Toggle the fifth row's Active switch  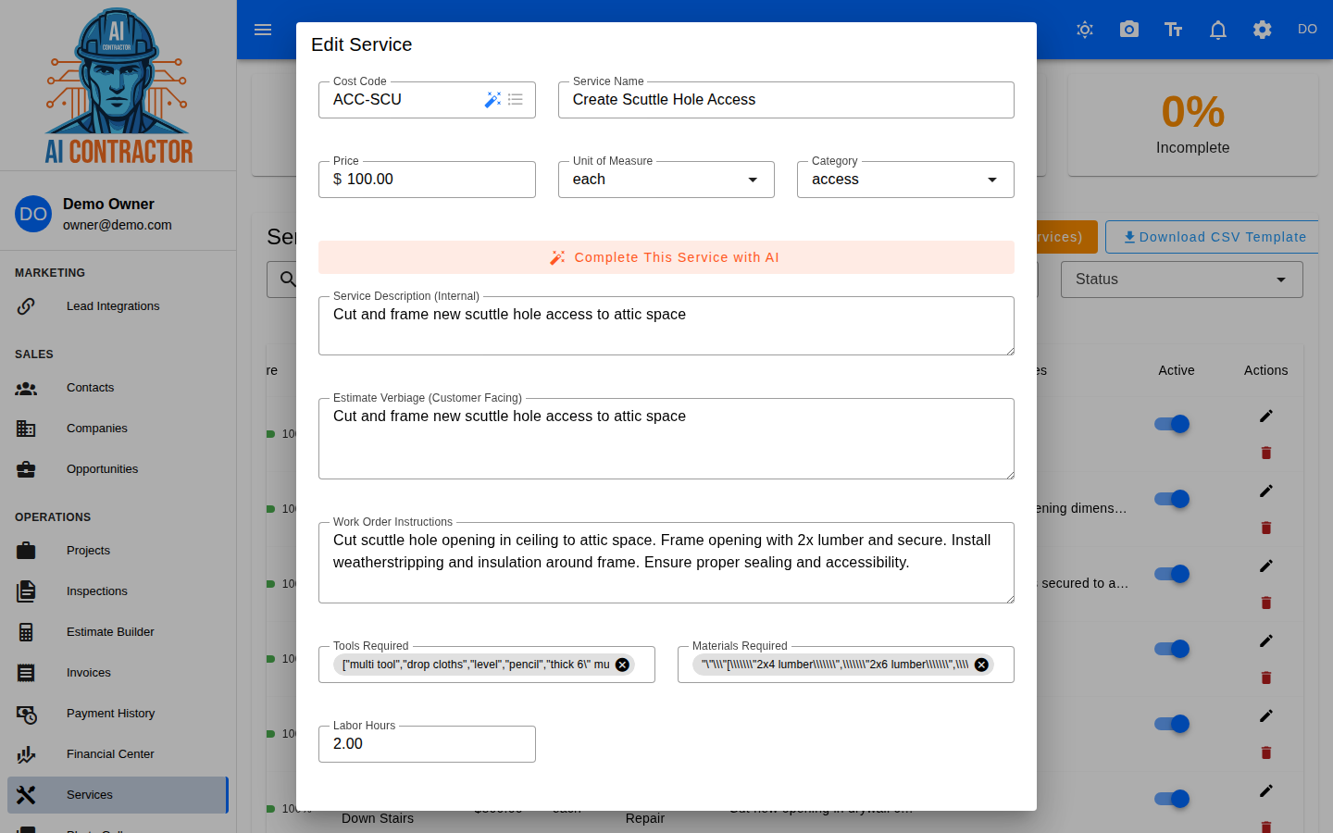(1172, 724)
